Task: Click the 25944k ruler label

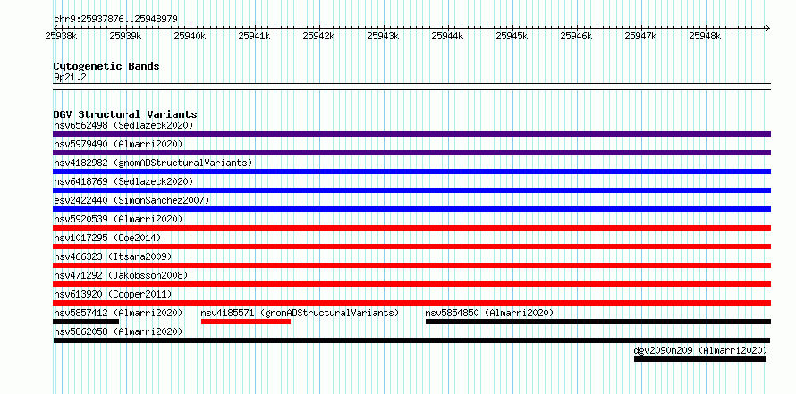Action: click(x=448, y=36)
